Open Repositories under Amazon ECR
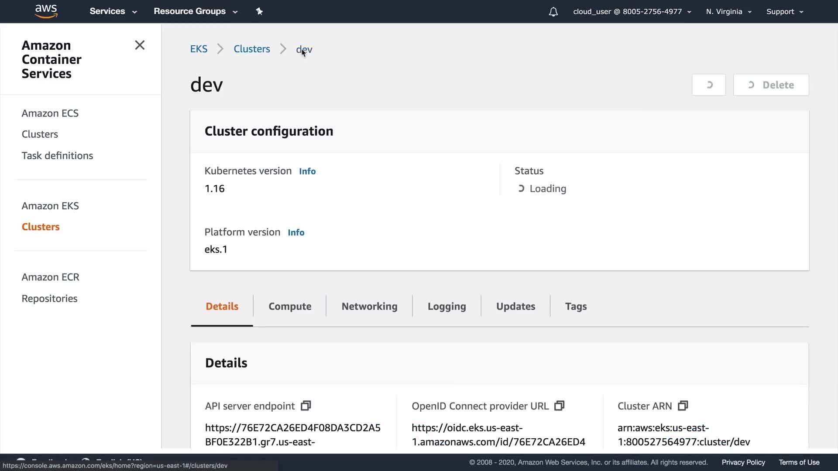This screenshot has width=838, height=471. click(x=49, y=299)
